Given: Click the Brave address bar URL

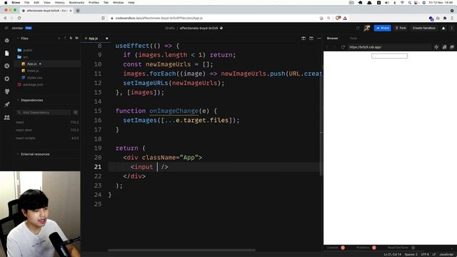Looking at the screenshot, I should click(159, 18).
